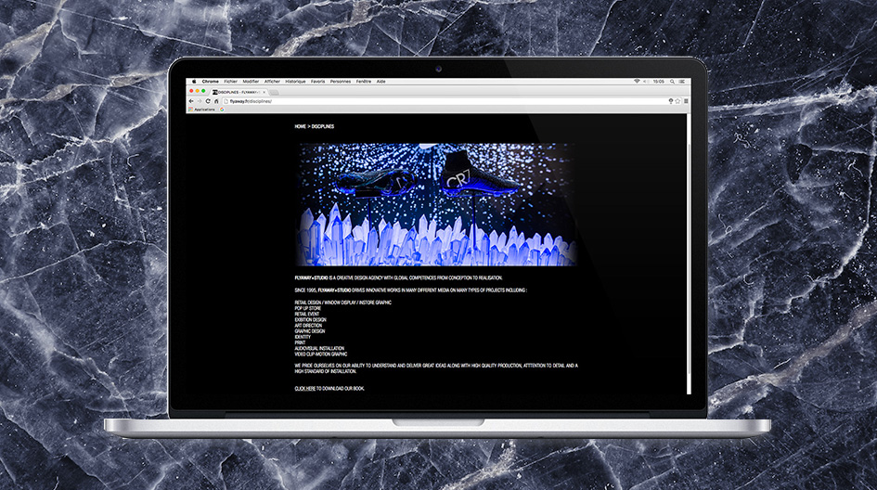This screenshot has height=490, width=877.
Task: Go forward with the browser forward arrow
Action: pyautogui.click(x=200, y=101)
